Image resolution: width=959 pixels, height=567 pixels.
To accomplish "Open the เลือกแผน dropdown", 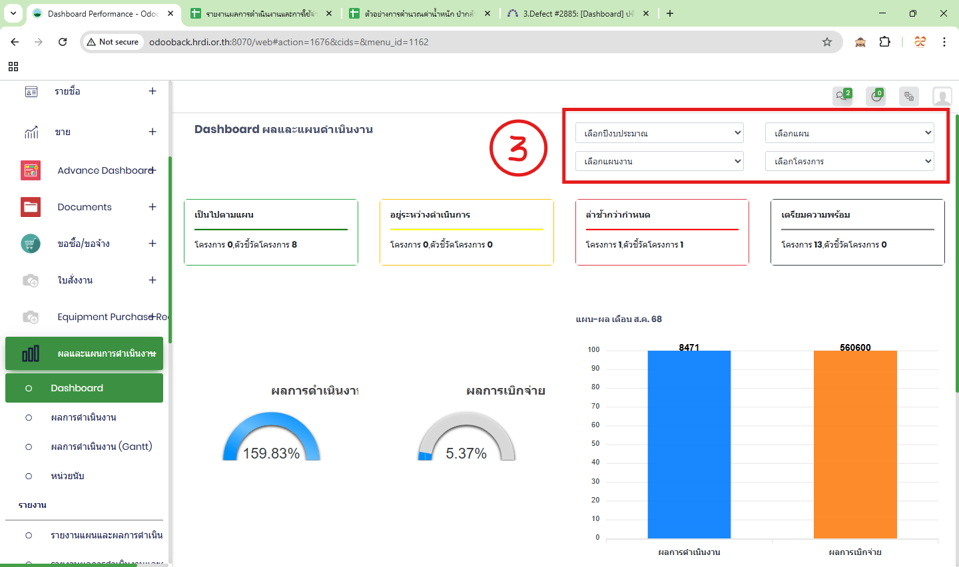I will click(849, 133).
